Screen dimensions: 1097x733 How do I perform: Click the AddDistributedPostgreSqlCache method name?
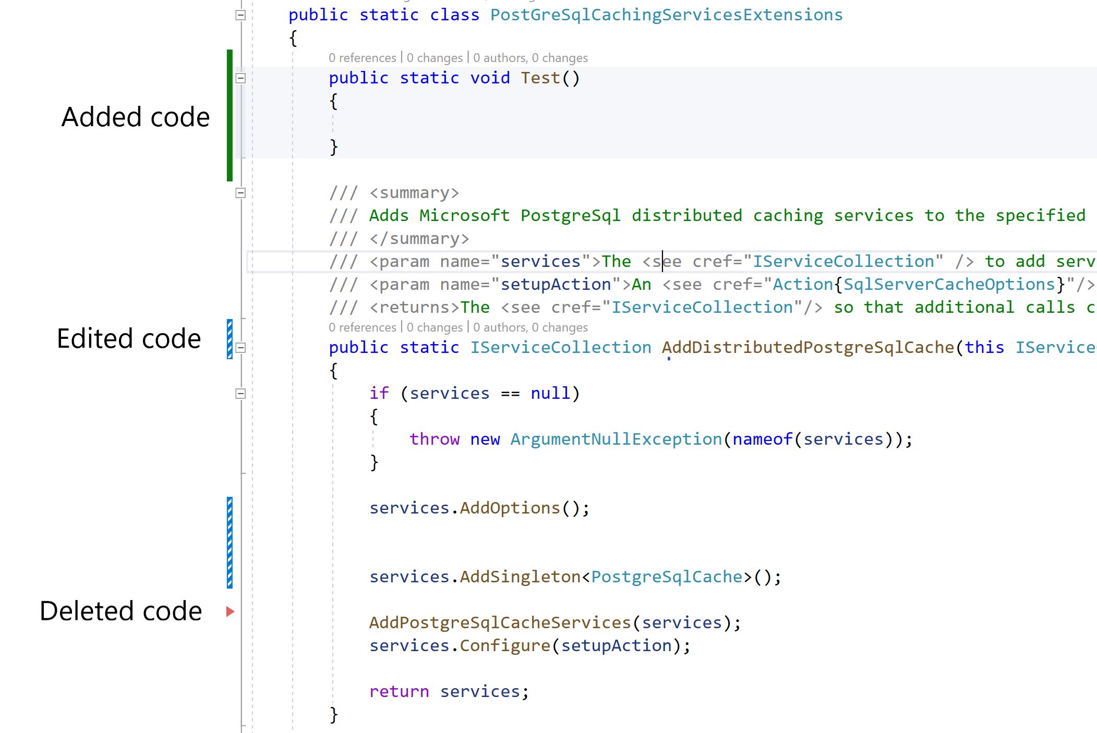(x=807, y=347)
